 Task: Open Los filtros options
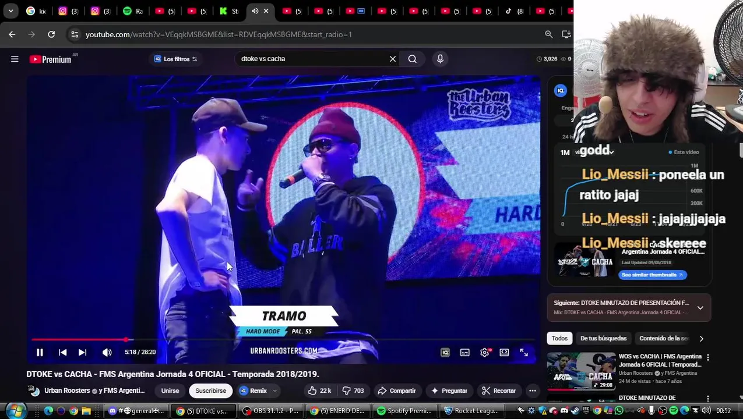175,59
